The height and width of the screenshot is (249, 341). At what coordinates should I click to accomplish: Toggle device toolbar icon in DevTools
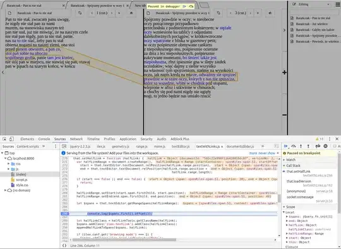[11, 139]
